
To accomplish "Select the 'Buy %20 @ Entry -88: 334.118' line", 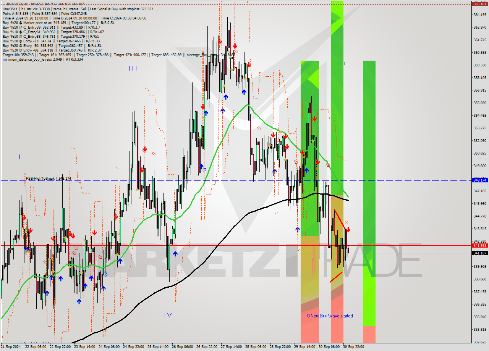I will point(52,50).
